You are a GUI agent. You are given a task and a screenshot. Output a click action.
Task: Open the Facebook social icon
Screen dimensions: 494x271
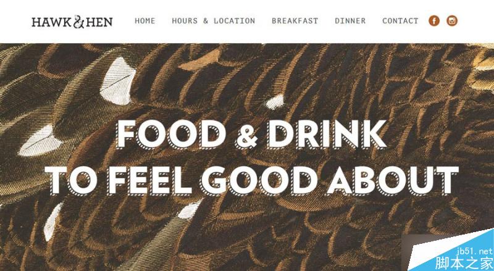click(x=434, y=21)
